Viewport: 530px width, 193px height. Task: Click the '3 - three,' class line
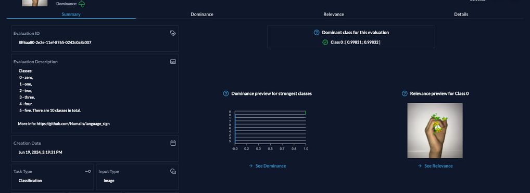(27, 97)
